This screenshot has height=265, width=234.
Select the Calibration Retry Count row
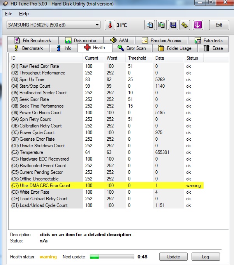pos(107,126)
